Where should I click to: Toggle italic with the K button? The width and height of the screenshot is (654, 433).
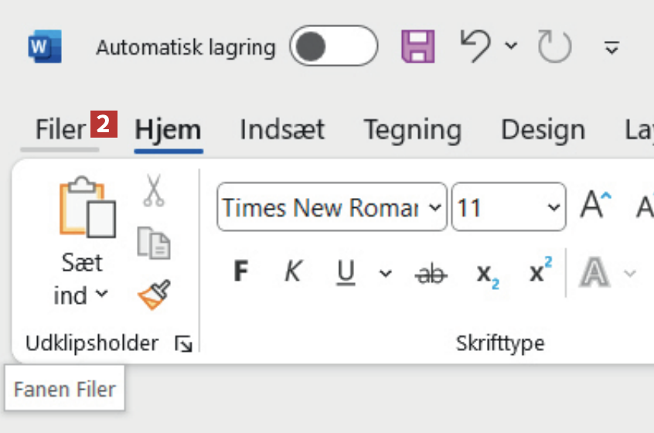coord(293,272)
